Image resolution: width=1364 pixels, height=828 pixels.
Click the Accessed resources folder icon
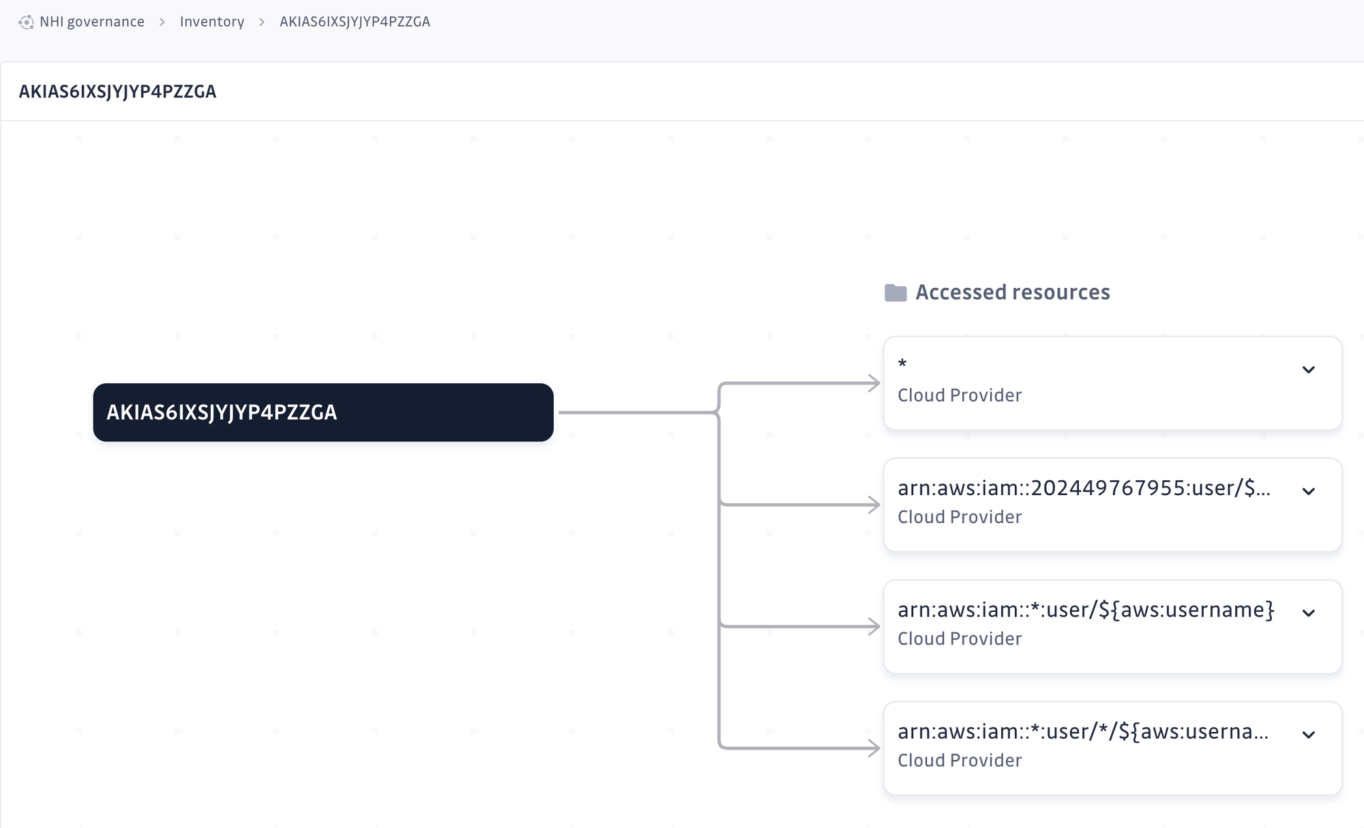[x=895, y=293]
